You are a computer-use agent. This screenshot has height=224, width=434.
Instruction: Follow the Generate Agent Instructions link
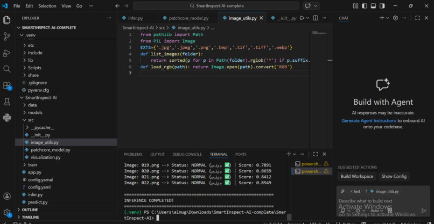coord(369,121)
